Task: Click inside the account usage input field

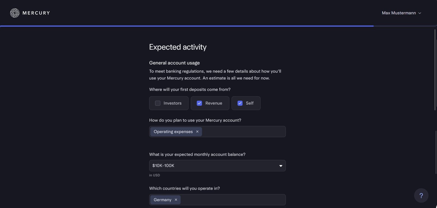Action: point(243,132)
